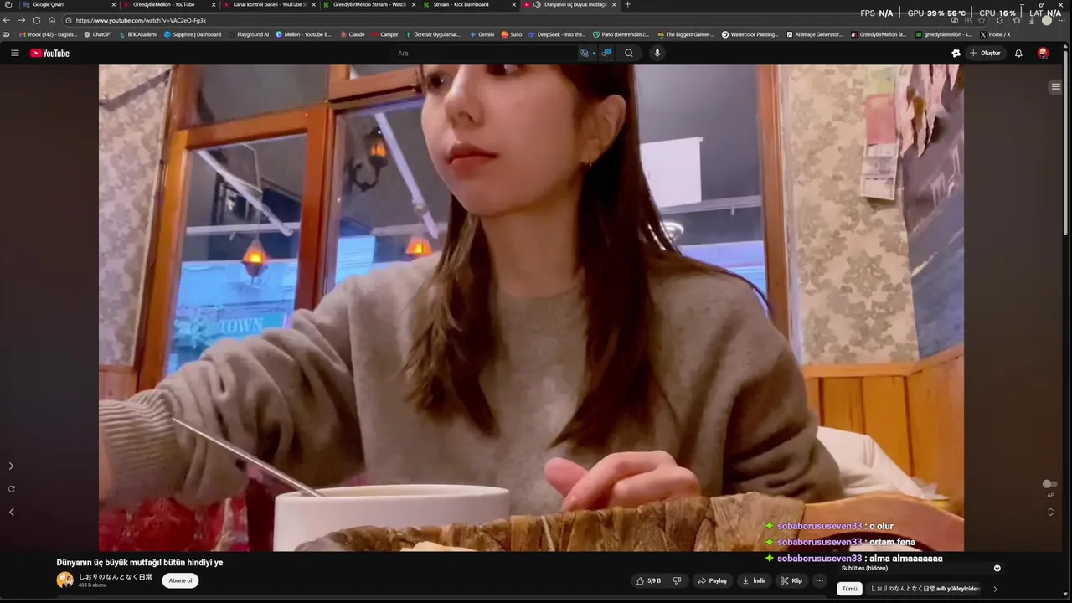Dislike the video with the thumbs-down icon
Screen dimensions: 1072x603
coord(677,580)
